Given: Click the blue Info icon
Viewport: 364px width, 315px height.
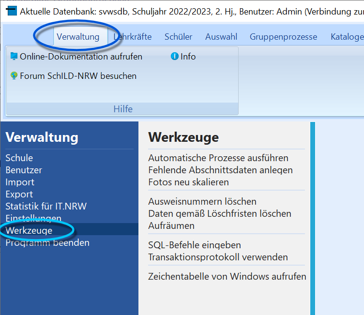Looking at the screenshot, I should click(x=175, y=56).
